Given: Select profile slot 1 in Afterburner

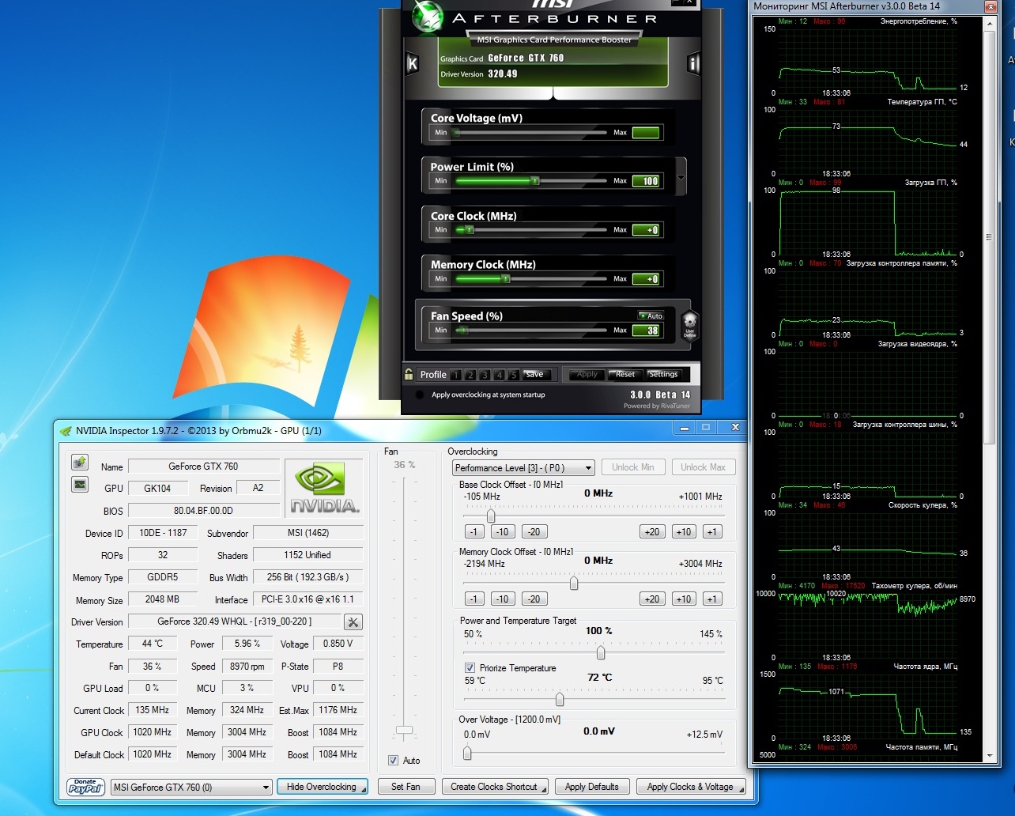Looking at the screenshot, I should (456, 375).
